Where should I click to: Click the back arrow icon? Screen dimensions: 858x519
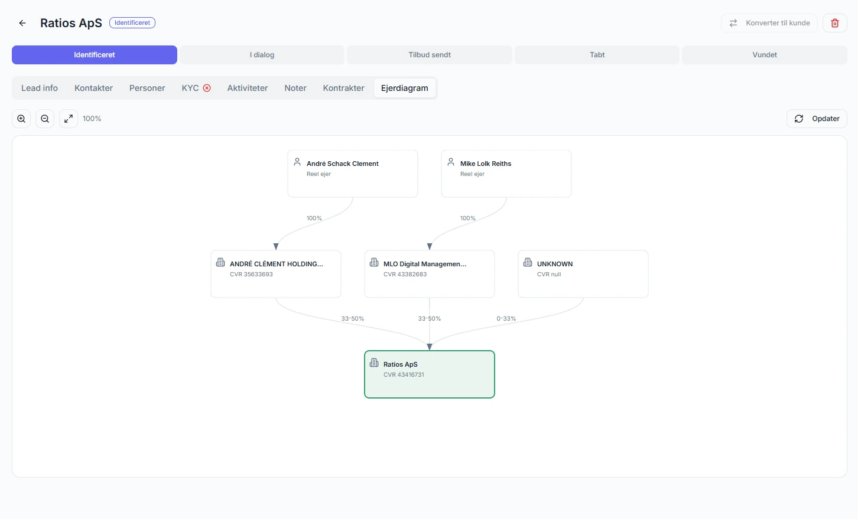coord(22,23)
